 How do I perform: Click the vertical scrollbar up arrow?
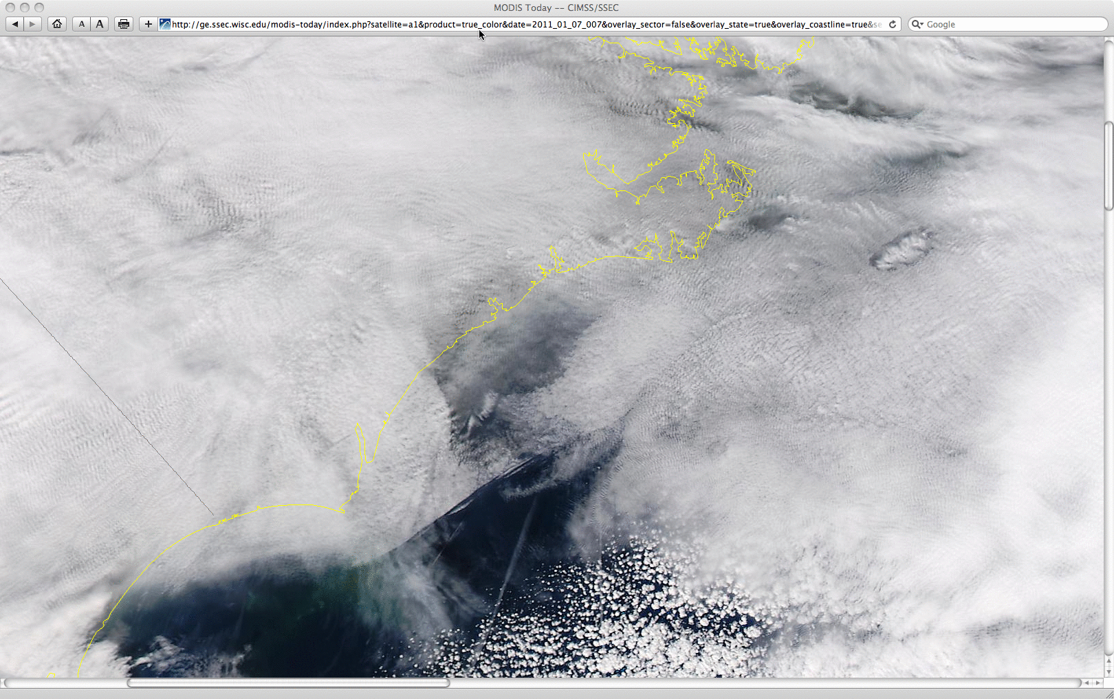point(1108,661)
